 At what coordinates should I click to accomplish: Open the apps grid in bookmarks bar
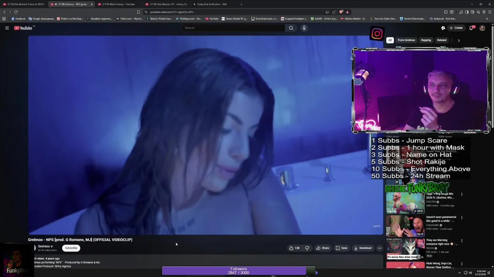click(x=4, y=18)
